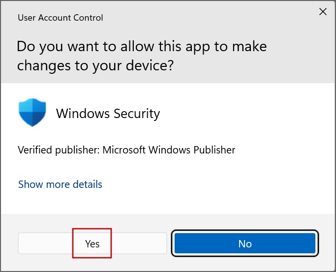Expand more details about this app

tap(60, 184)
